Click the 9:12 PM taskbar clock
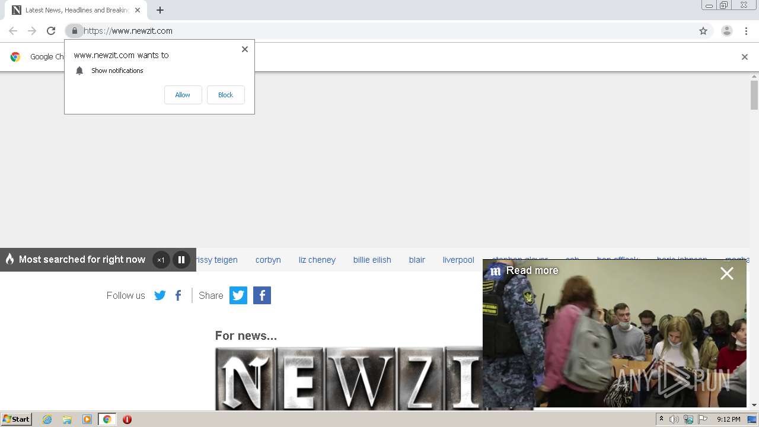The width and height of the screenshot is (759, 427). point(729,419)
